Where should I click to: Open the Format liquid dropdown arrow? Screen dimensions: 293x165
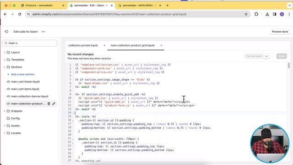[x=266, y=56]
